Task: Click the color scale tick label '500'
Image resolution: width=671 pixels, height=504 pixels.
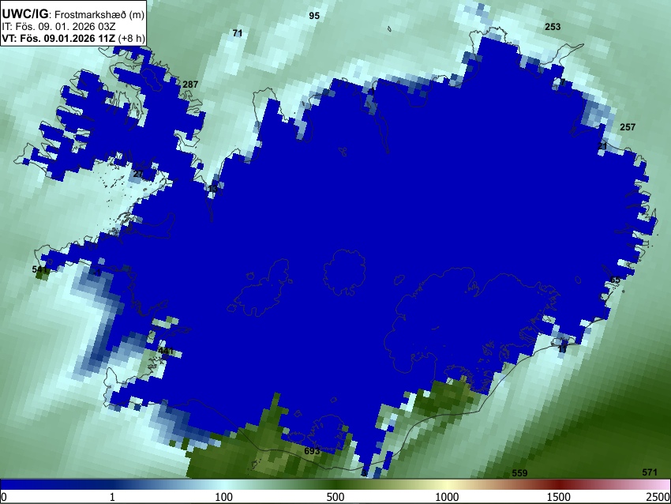Action: [335, 497]
